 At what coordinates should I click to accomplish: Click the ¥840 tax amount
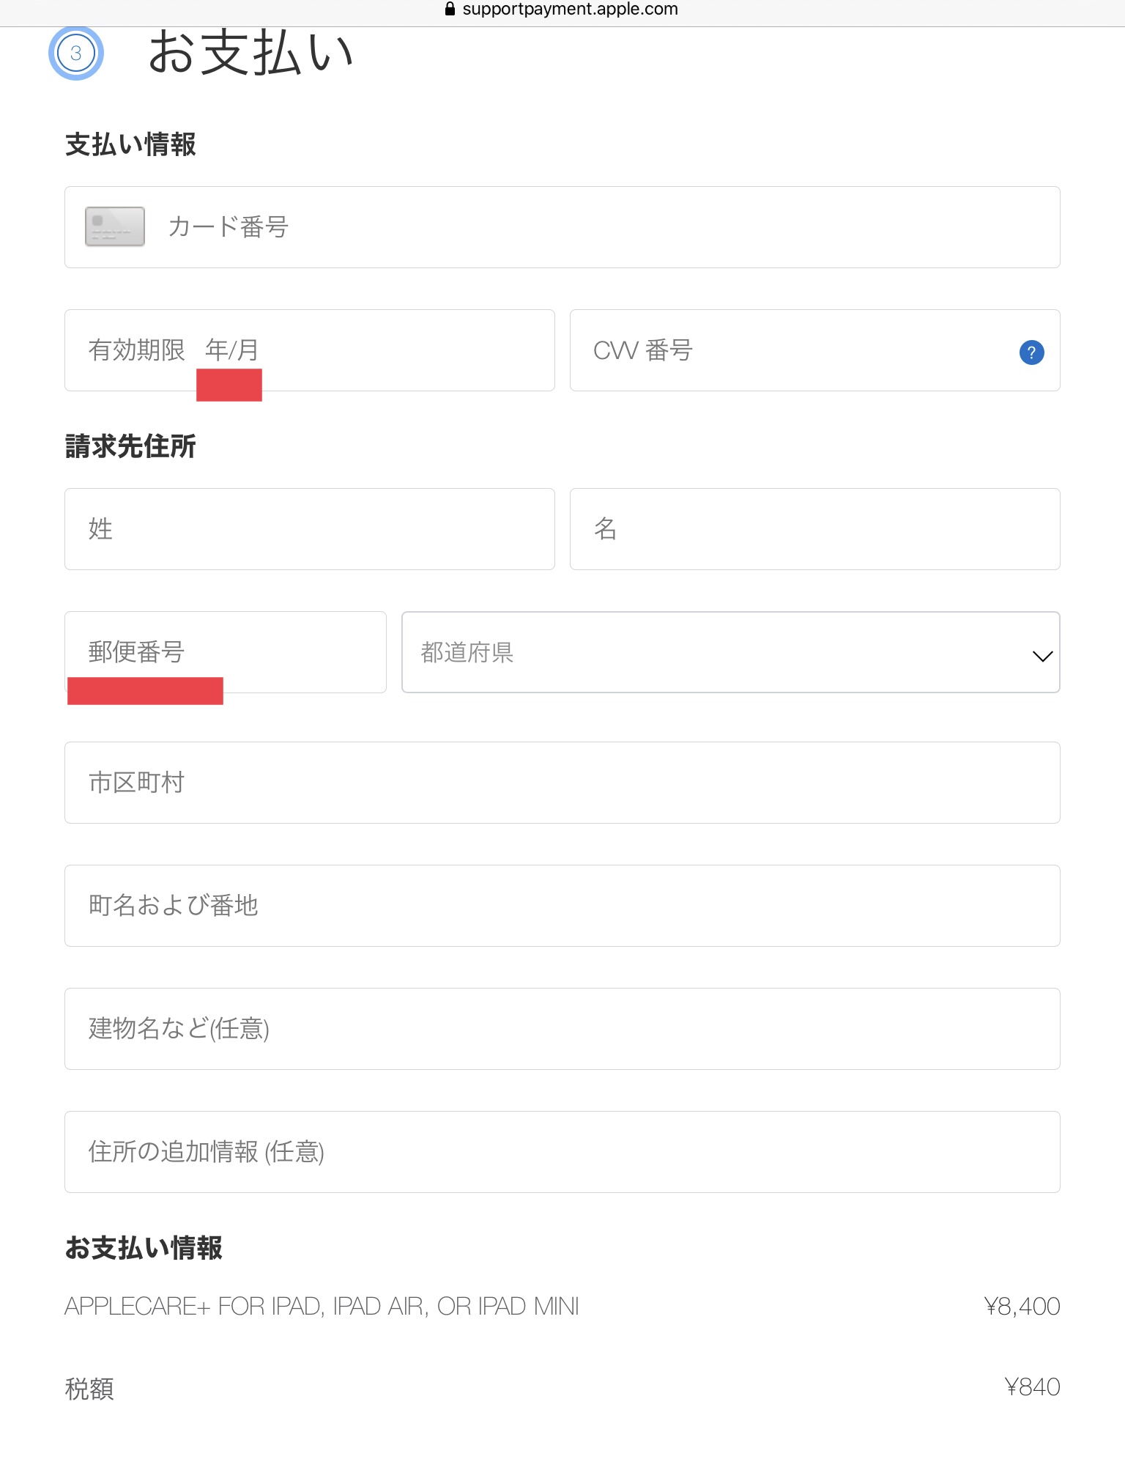[1032, 1386]
